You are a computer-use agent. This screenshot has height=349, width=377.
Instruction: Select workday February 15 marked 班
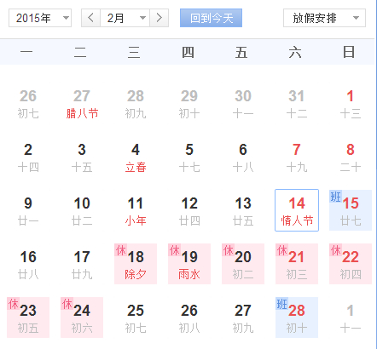tap(351, 210)
